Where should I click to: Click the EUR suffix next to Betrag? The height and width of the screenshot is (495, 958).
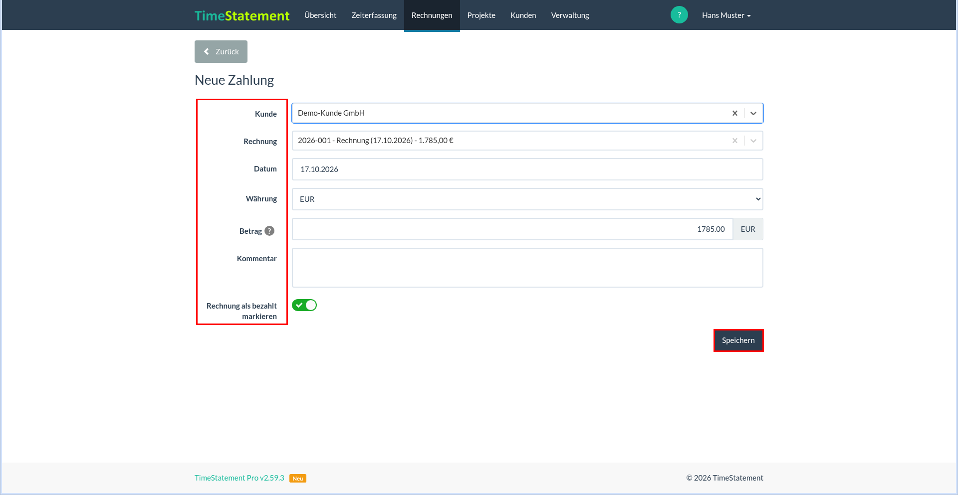[x=748, y=229]
